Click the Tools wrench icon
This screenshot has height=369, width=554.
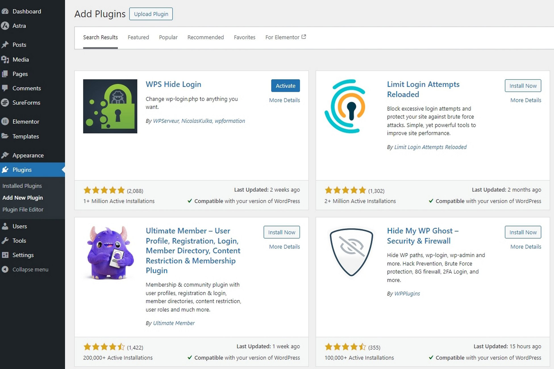point(5,241)
